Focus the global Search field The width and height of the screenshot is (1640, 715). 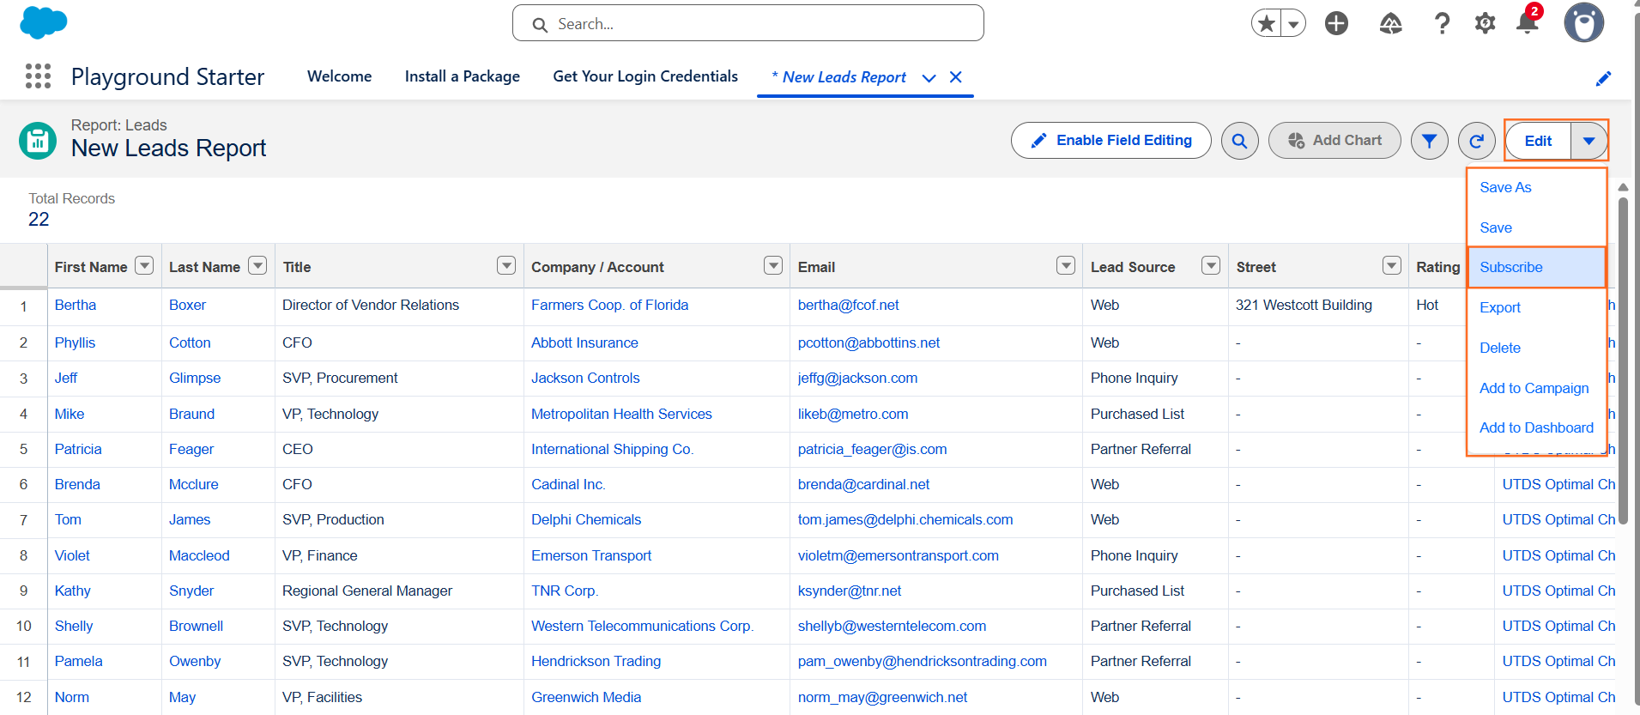click(x=747, y=23)
